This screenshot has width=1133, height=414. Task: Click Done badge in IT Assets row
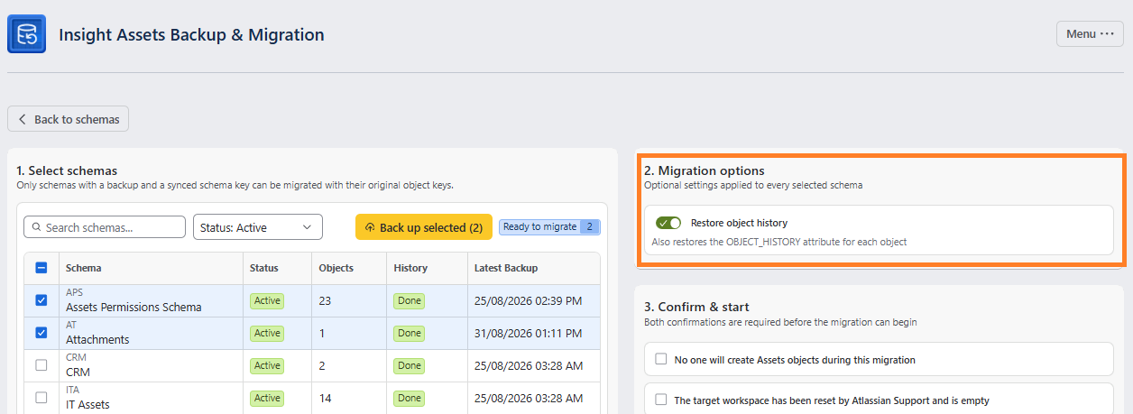pyautogui.click(x=410, y=398)
